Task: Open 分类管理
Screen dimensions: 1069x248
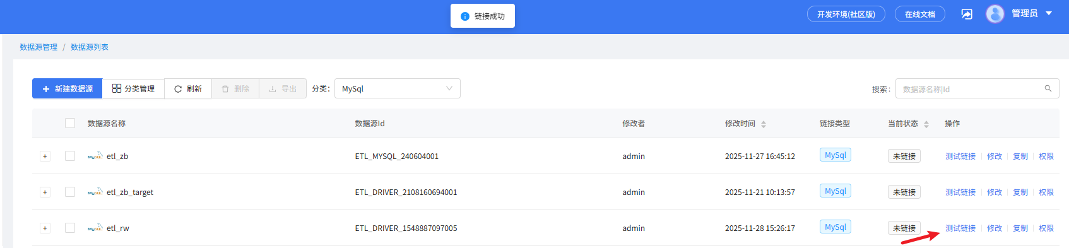Action: point(133,88)
